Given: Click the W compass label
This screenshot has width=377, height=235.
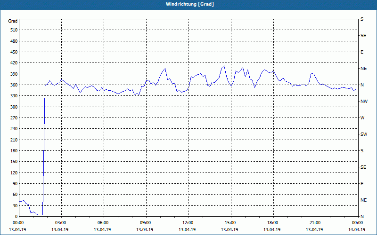Looking at the screenshot, I should point(362,118).
